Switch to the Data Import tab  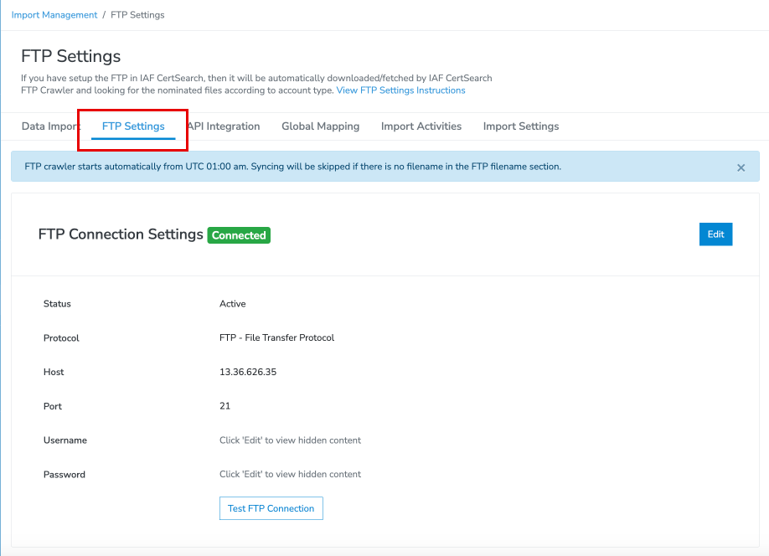(x=49, y=126)
